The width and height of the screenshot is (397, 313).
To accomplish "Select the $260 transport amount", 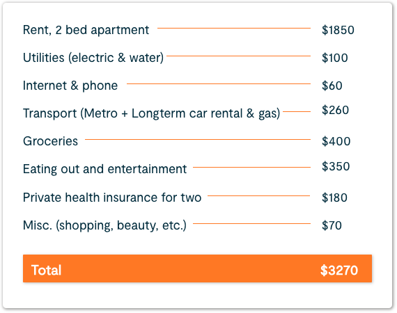I will click(x=335, y=110).
